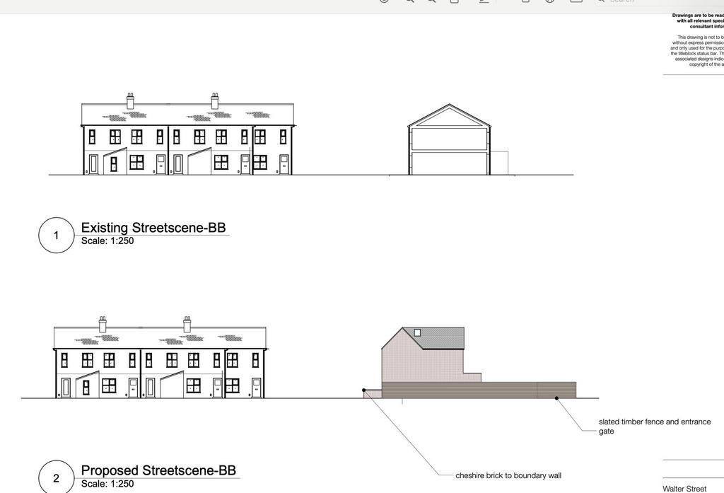Select the Highlight pen tool

484,1
